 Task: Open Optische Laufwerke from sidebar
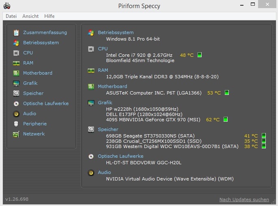point(46,103)
